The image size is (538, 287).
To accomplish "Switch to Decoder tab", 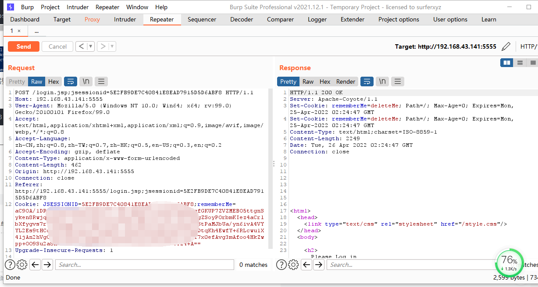I will coord(242,19).
